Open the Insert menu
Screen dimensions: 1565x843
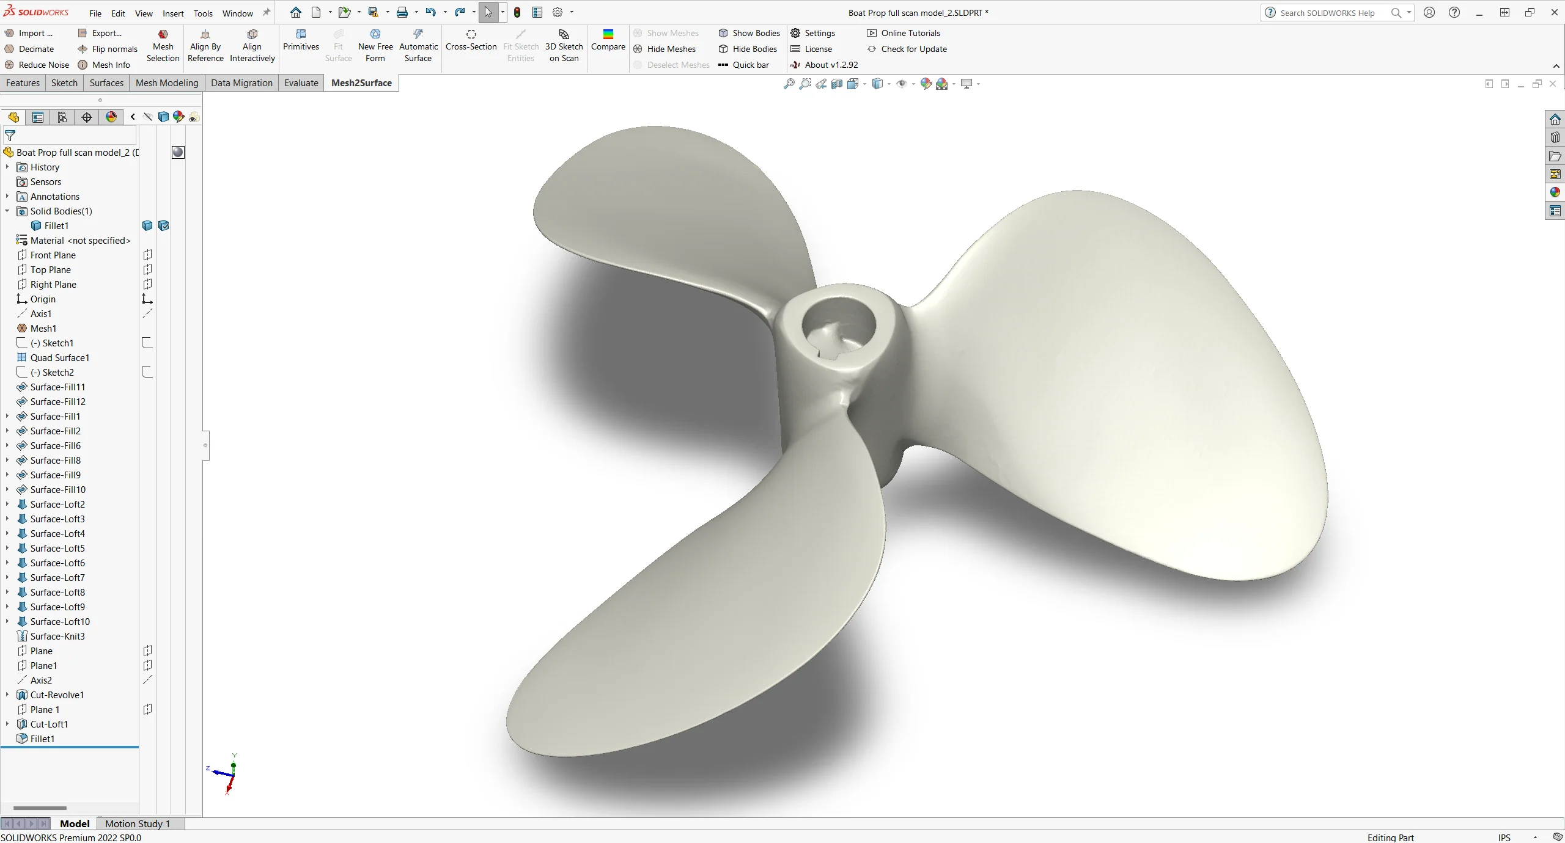click(172, 12)
